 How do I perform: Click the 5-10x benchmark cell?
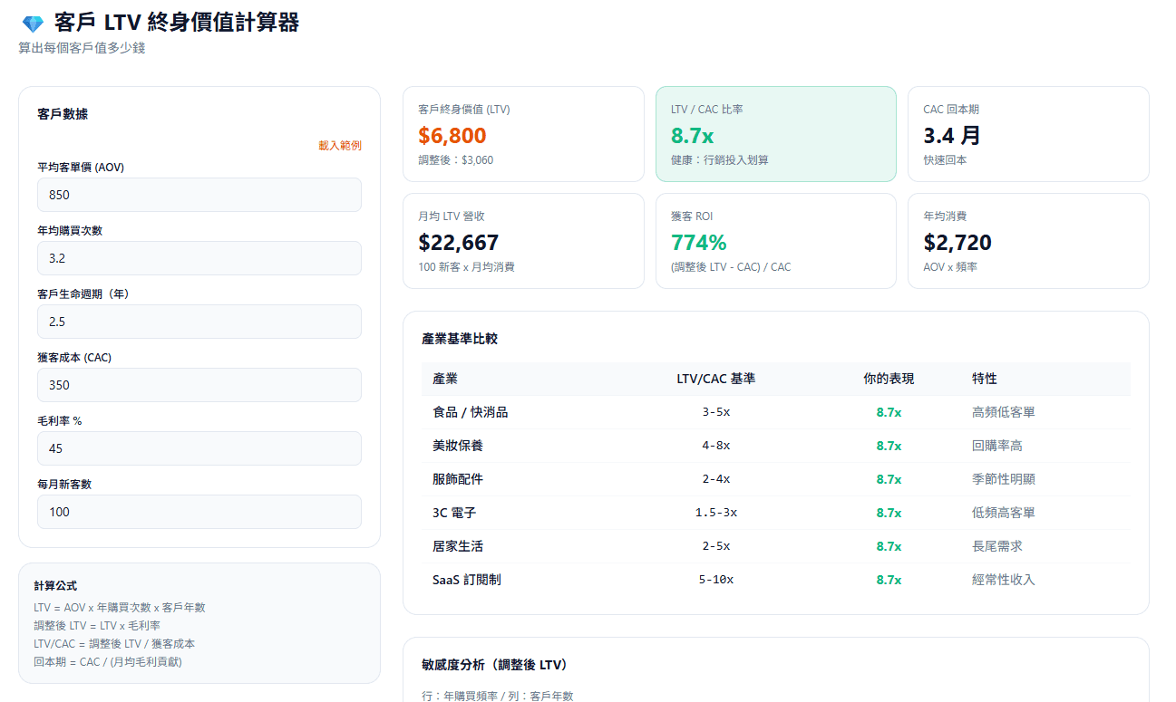(x=716, y=580)
